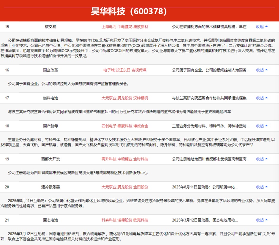The height and width of the screenshot is (245, 279).
Task: Open 浙江东日 stock link
Action: pyautogui.click(x=123, y=70)
